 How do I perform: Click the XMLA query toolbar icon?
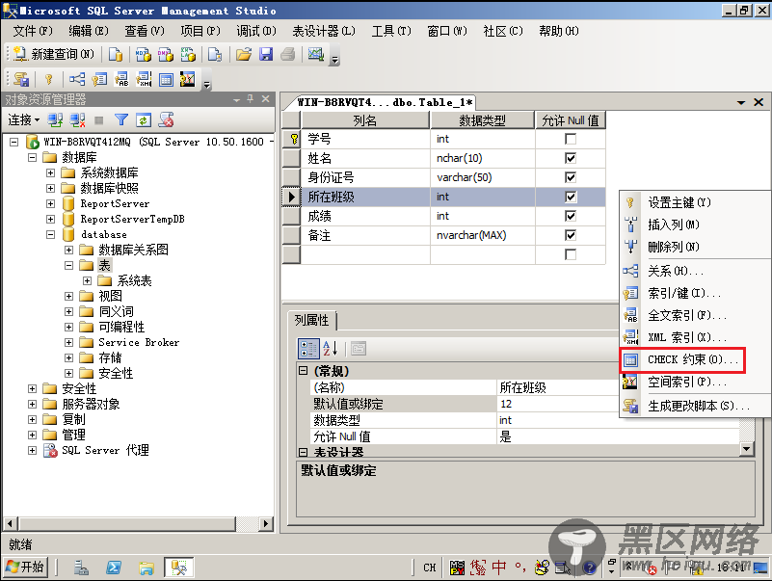(188, 54)
